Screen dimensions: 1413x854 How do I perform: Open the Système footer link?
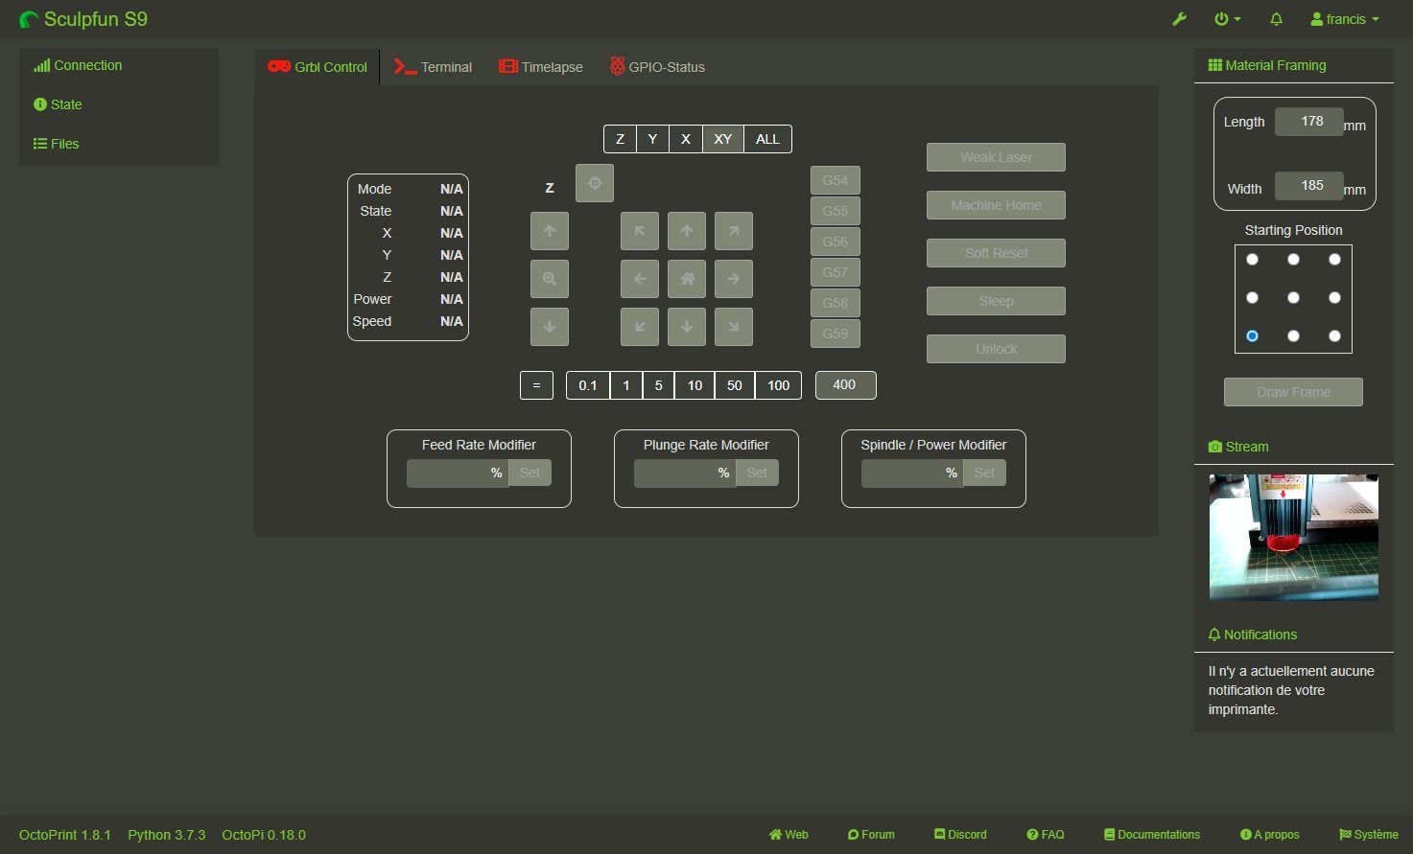1369,835
